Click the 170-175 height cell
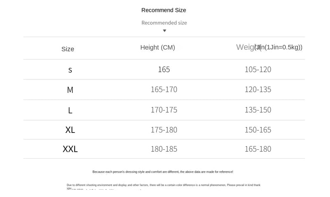Image resolution: width=330 pixels, height=197 pixels. point(164,110)
